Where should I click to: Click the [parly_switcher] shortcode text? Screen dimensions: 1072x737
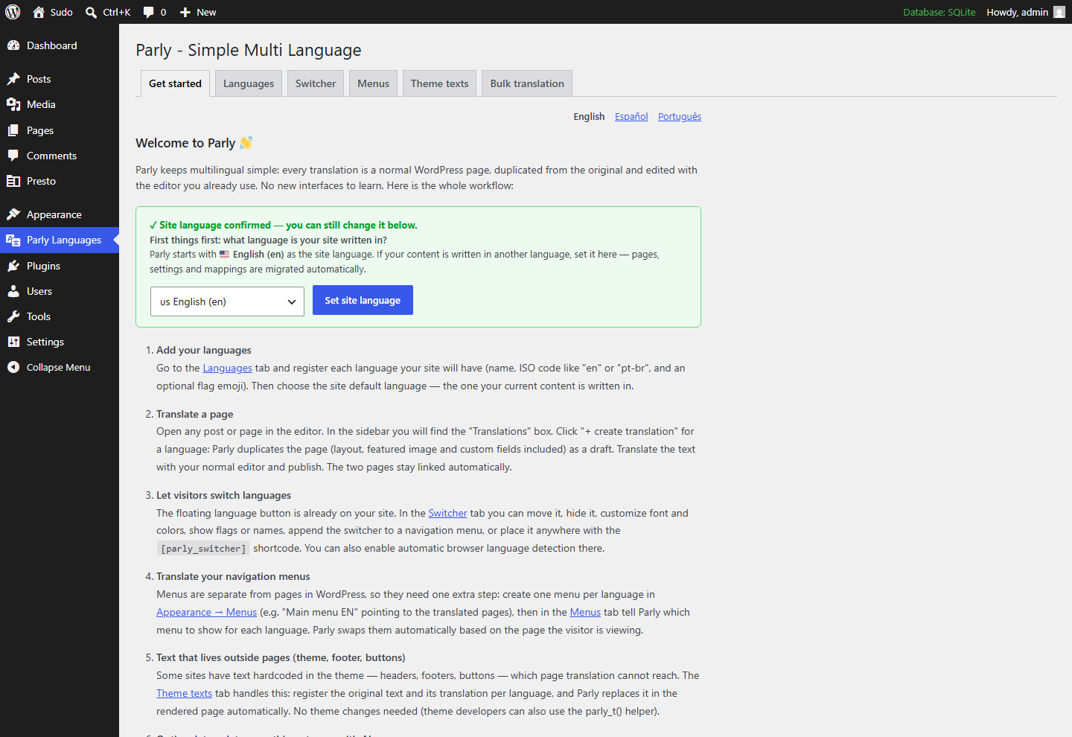[x=203, y=549]
